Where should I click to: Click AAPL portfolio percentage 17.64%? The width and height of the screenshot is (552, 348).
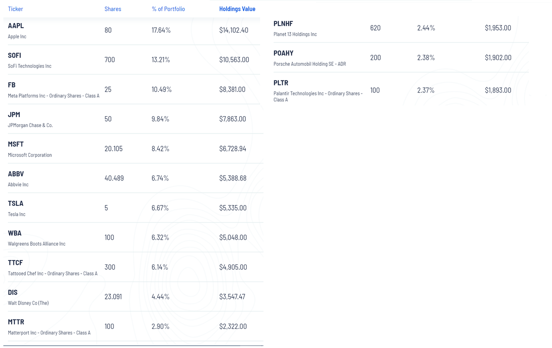pyautogui.click(x=161, y=30)
